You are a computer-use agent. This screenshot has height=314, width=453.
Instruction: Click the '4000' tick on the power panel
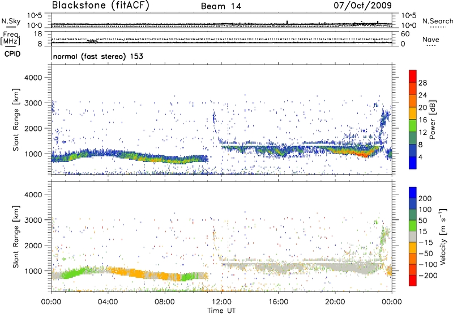(x=33, y=78)
